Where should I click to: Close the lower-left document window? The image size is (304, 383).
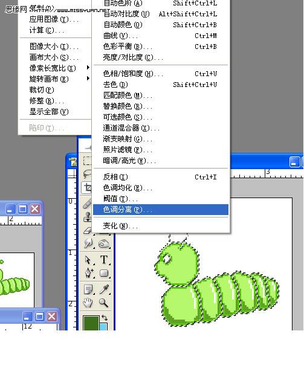click(x=51, y=317)
